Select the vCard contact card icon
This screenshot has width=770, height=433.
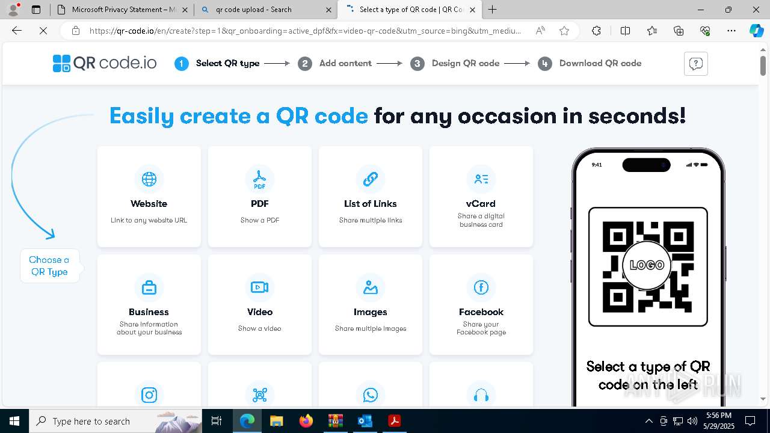(481, 179)
